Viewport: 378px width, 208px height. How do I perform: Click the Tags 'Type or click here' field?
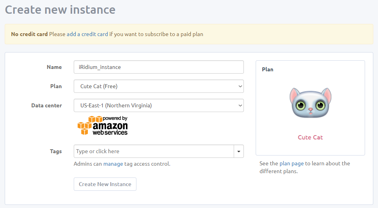point(154,151)
